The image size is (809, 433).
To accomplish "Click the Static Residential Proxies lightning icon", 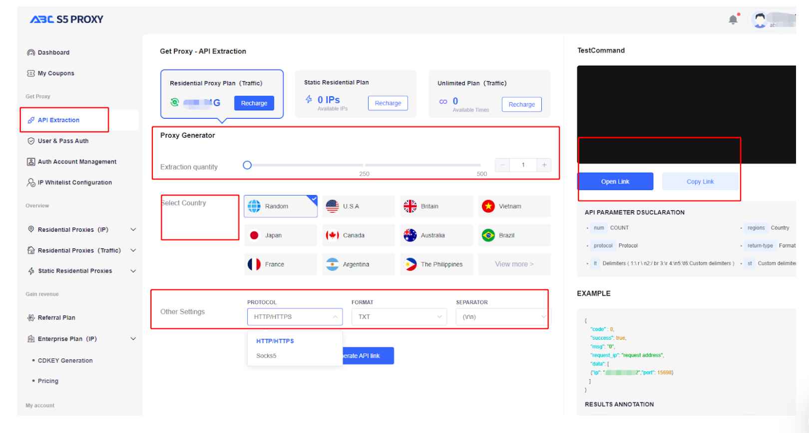I will 31,271.
